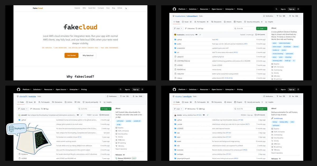The width and height of the screenshot is (317, 166).
Task: Click Go to file field on metube
Action: point(88,109)
